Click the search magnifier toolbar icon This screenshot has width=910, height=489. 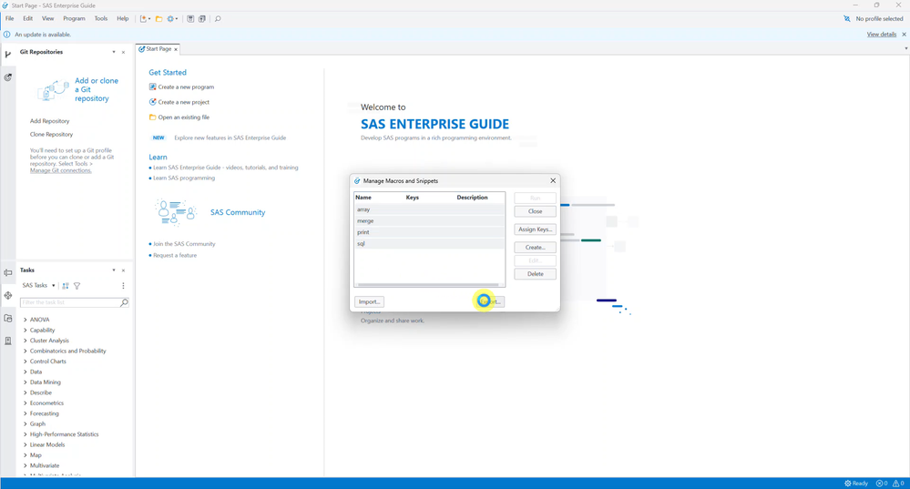pyautogui.click(x=218, y=18)
